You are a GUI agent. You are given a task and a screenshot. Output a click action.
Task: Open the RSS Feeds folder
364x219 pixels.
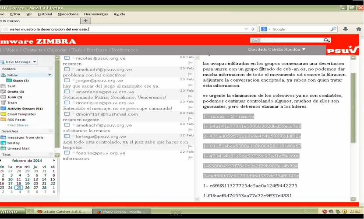(x=16, y=120)
